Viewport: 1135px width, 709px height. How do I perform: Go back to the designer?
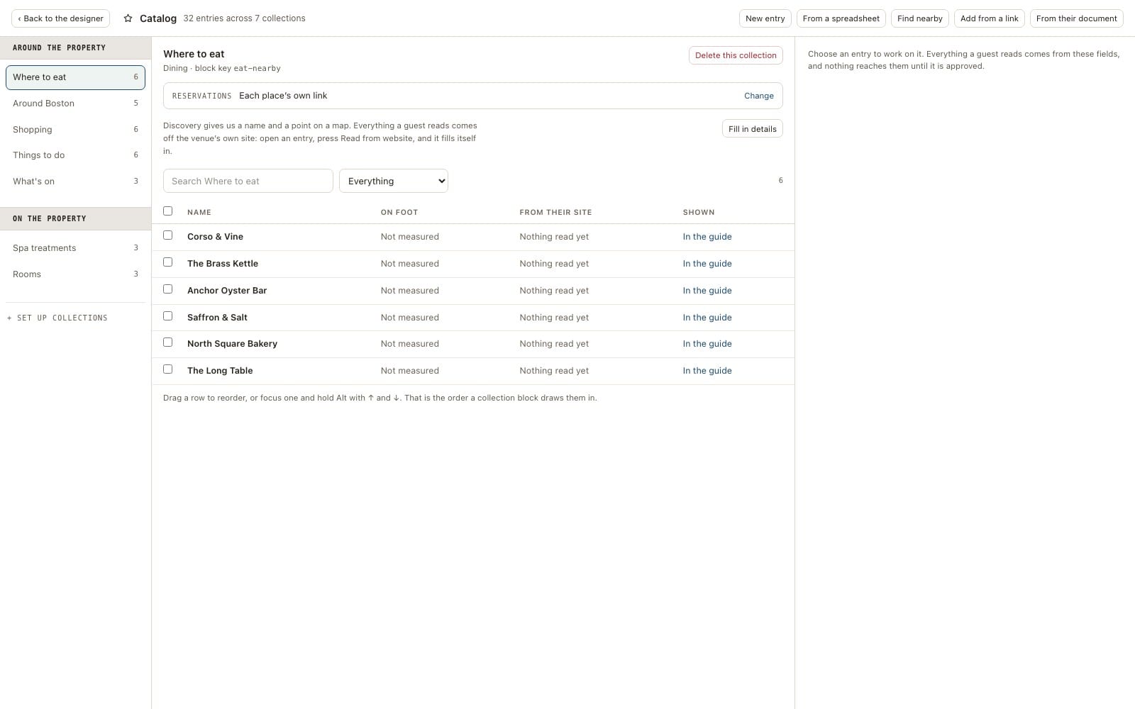(60, 18)
